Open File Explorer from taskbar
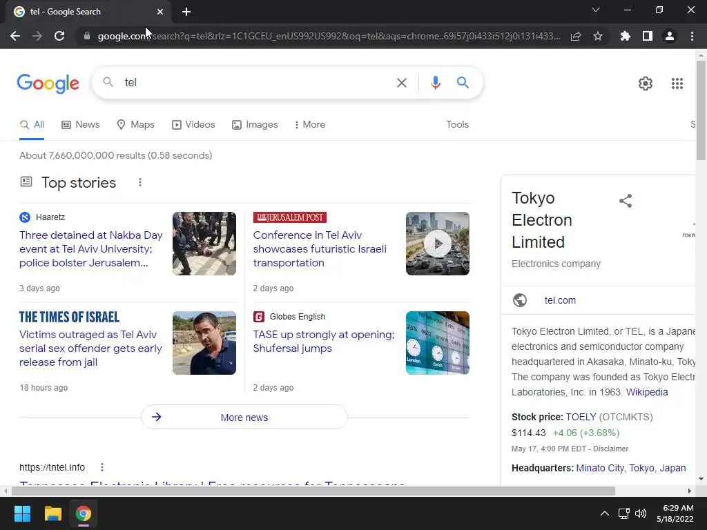 52,513
